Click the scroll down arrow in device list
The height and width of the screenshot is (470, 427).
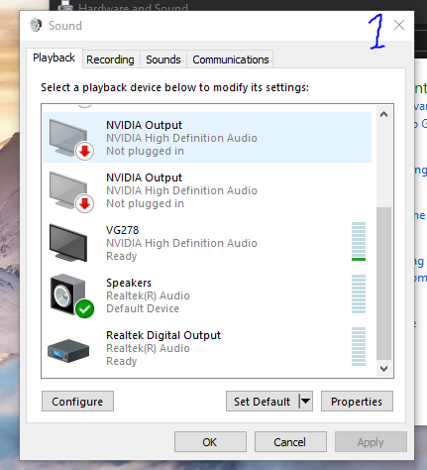[383, 369]
